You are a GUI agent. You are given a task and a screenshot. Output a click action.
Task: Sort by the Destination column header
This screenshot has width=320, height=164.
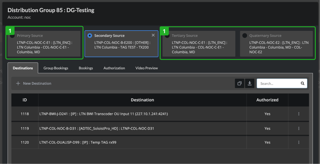(x=142, y=100)
